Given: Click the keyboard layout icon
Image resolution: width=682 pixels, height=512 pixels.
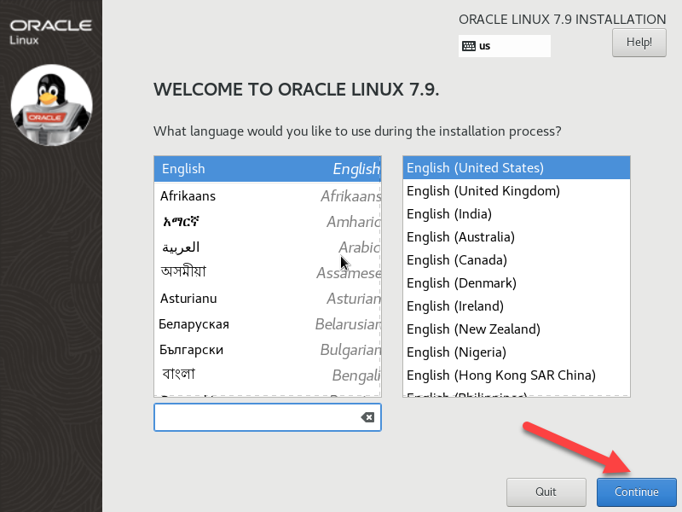Looking at the screenshot, I should point(468,46).
